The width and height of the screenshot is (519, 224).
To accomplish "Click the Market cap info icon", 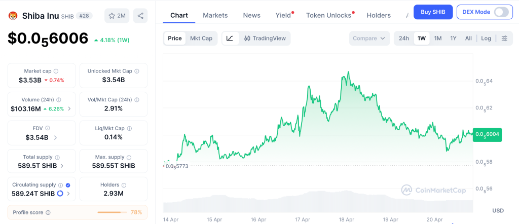I will (56, 71).
